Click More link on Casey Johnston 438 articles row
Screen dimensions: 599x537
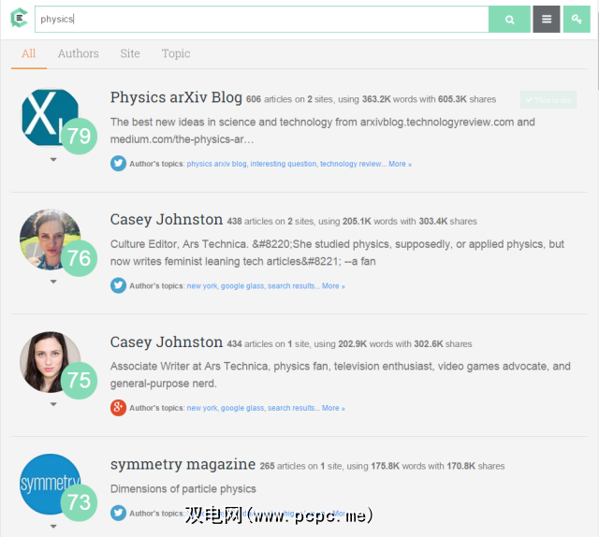pos(333,286)
